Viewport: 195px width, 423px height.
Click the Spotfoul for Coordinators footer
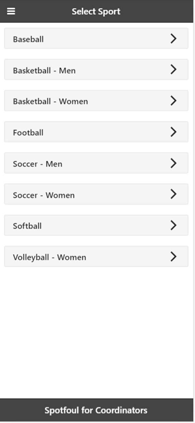96,410
